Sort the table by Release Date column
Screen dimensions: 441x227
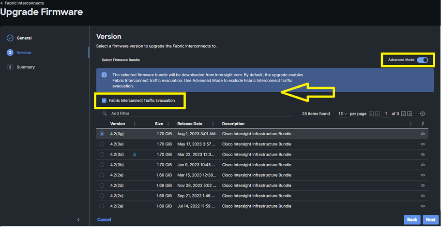(x=213, y=124)
